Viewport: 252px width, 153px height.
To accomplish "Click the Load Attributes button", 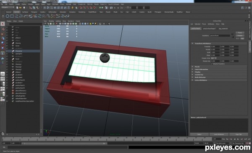I will (x=219, y=134).
